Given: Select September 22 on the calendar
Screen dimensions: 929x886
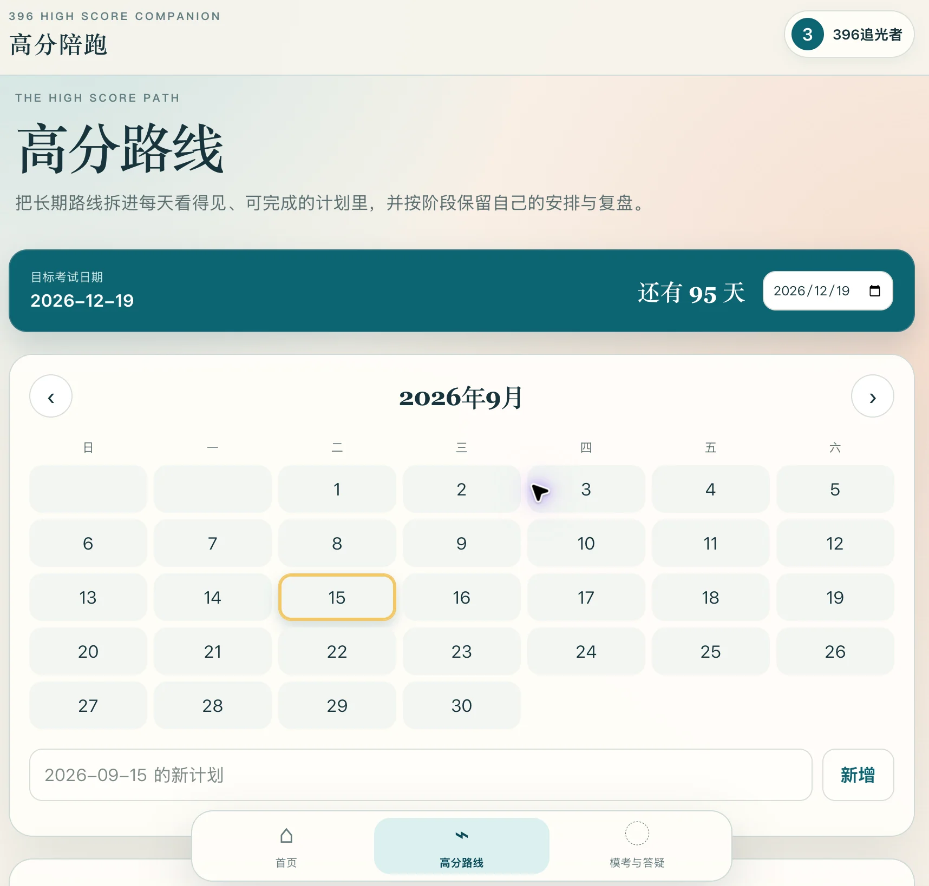Looking at the screenshot, I should (337, 651).
